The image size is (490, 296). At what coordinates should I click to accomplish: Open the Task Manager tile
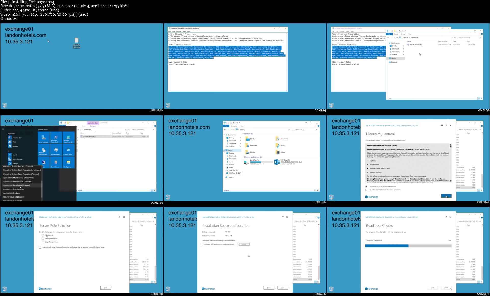pos(56,150)
